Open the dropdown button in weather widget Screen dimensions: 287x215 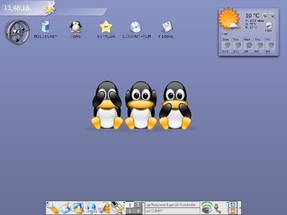tap(272, 16)
